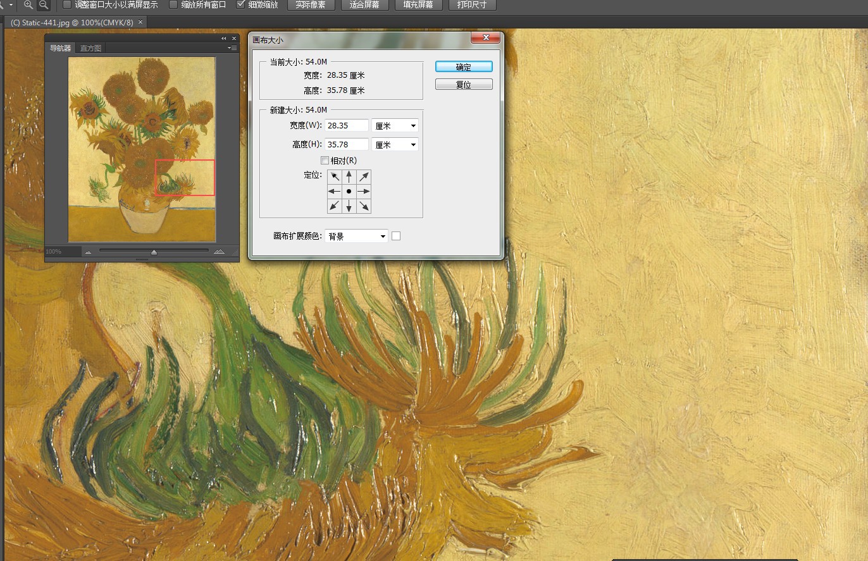Set anchor to bottom-right arrow
Screen dimensions: 868x561
click(364, 206)
